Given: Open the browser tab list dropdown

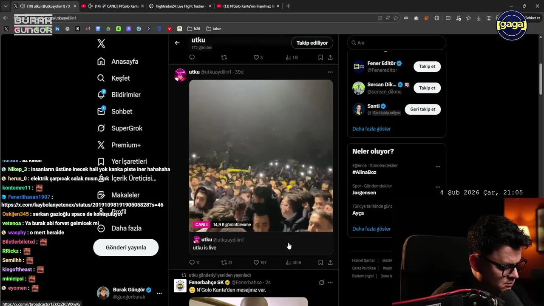Looking at the screenshot, I should coord(6,6).
